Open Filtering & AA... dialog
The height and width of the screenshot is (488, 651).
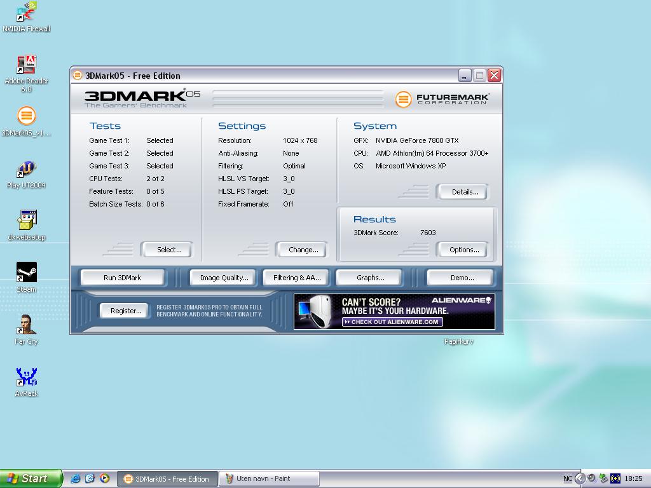[x=297, y=278]
